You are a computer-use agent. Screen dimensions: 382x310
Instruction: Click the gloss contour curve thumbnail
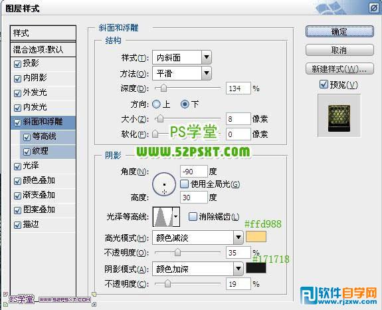pos(163,217)
